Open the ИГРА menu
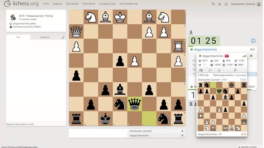 (46, 4)
